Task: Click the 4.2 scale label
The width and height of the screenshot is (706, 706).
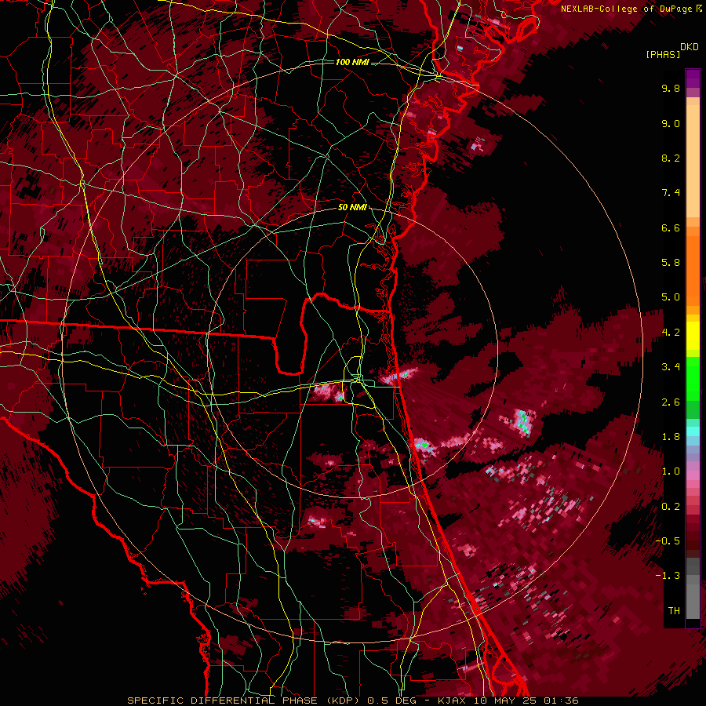Action: [671, 333]
